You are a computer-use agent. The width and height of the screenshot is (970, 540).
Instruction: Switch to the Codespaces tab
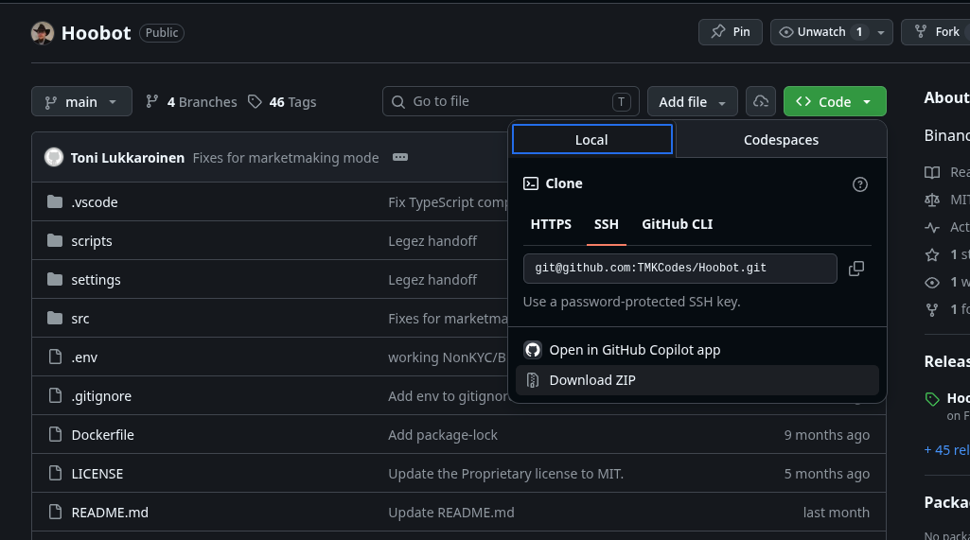click(x=781, y=140)
